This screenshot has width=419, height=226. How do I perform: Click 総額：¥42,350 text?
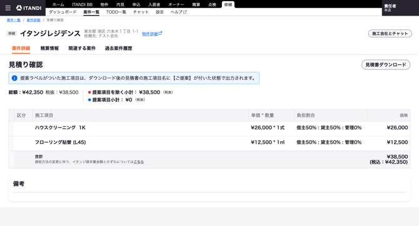(x=26, y=92)
